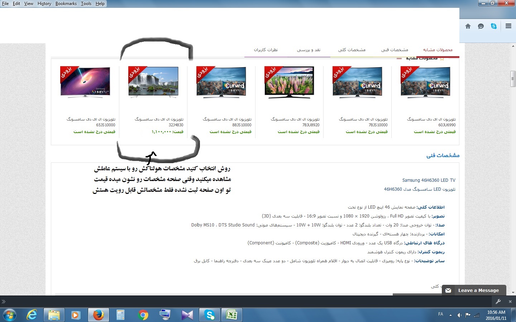
Task: Switch to the محصولات مشابه tab
Action: coord(438,50)
